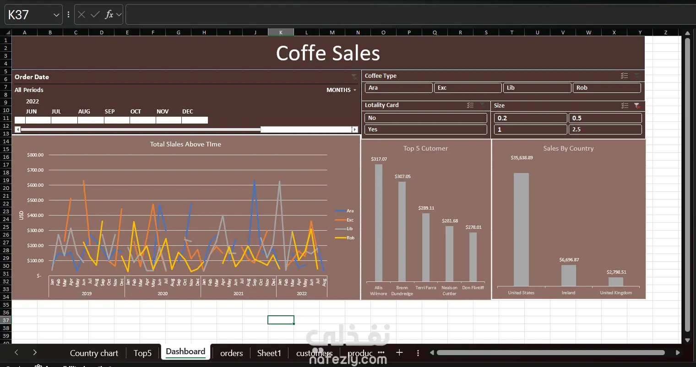Select the AUG period on the timeline

pyautogui.click(x=91, y=120)
